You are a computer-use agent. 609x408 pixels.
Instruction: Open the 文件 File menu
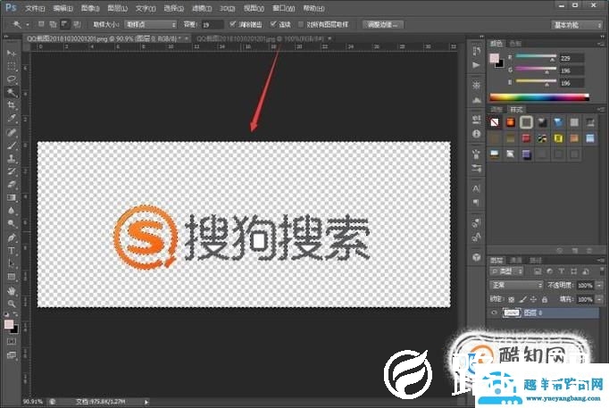click(x=35, y=8)
